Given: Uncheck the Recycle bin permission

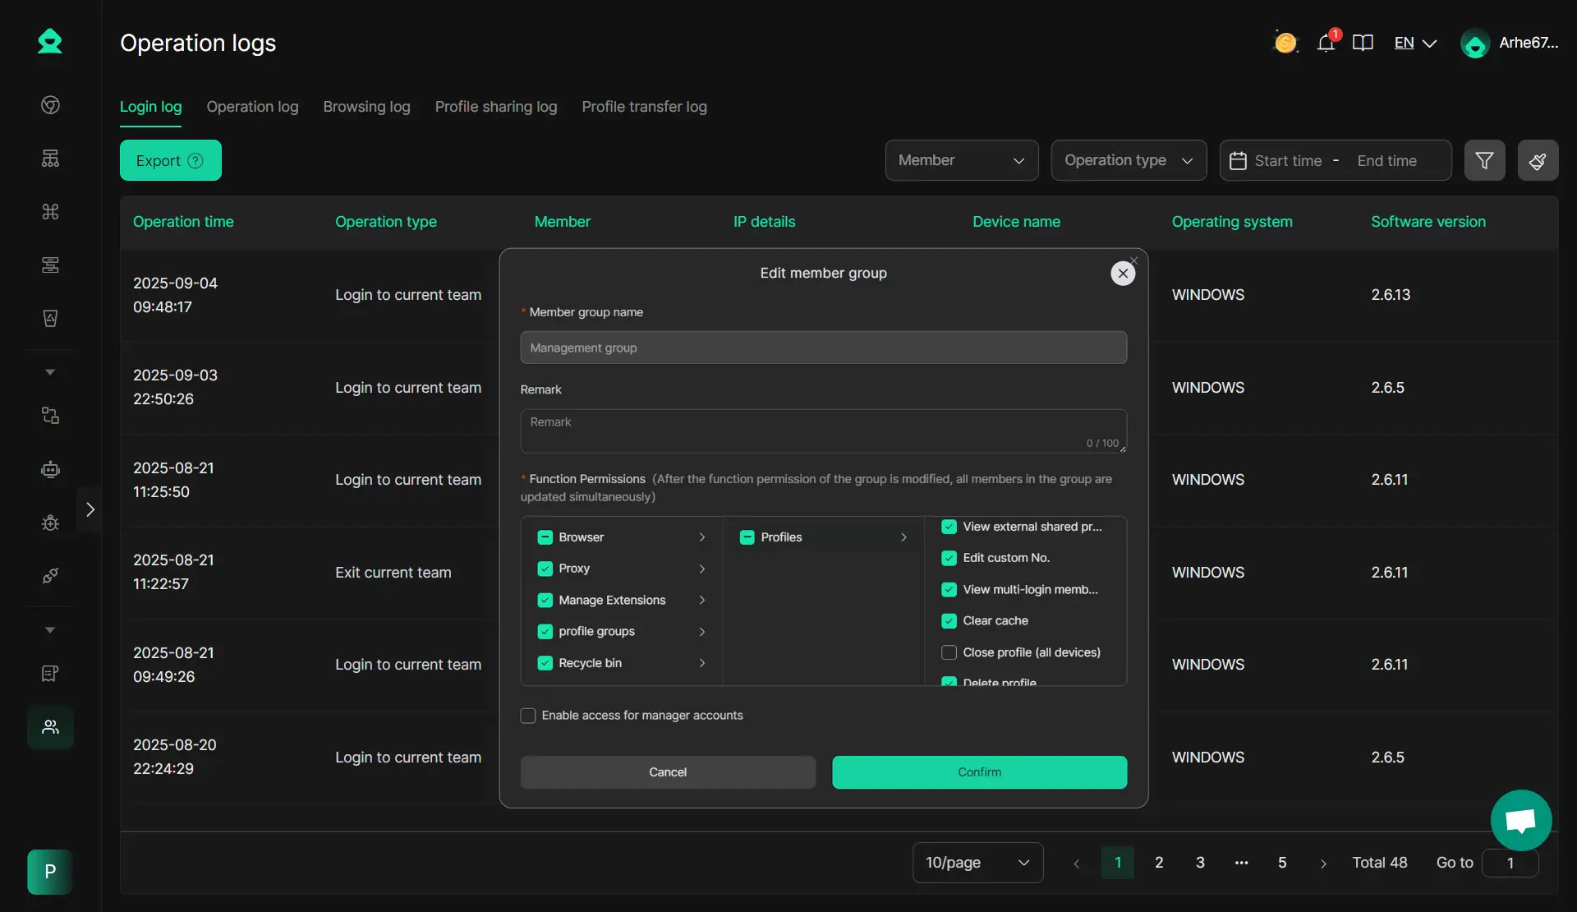Looking at the screenshot, I should (x=545, y=663).
